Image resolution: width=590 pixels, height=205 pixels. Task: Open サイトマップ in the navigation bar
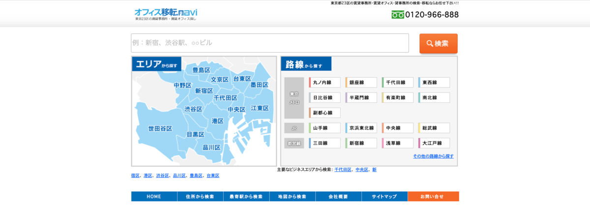click(x=384, y=197)
